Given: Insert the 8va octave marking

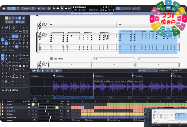Looking at the screenshot, I should pyautogui.click(x=17, y=31).
